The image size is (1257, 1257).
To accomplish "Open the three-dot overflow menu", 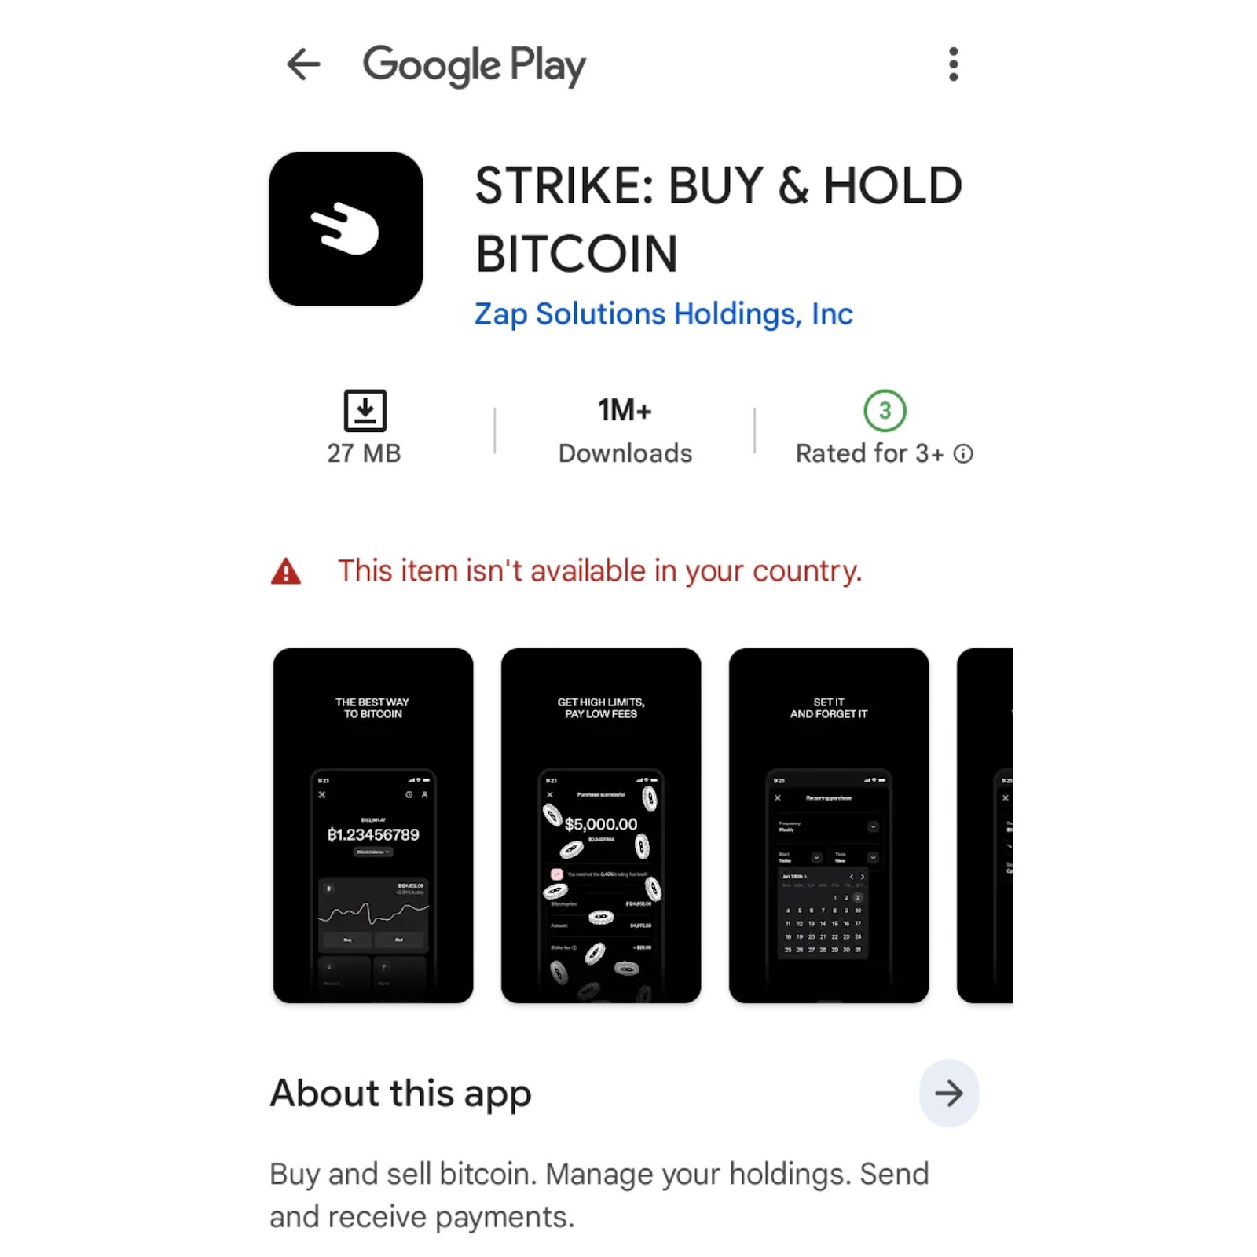I will tap(953, 64).
